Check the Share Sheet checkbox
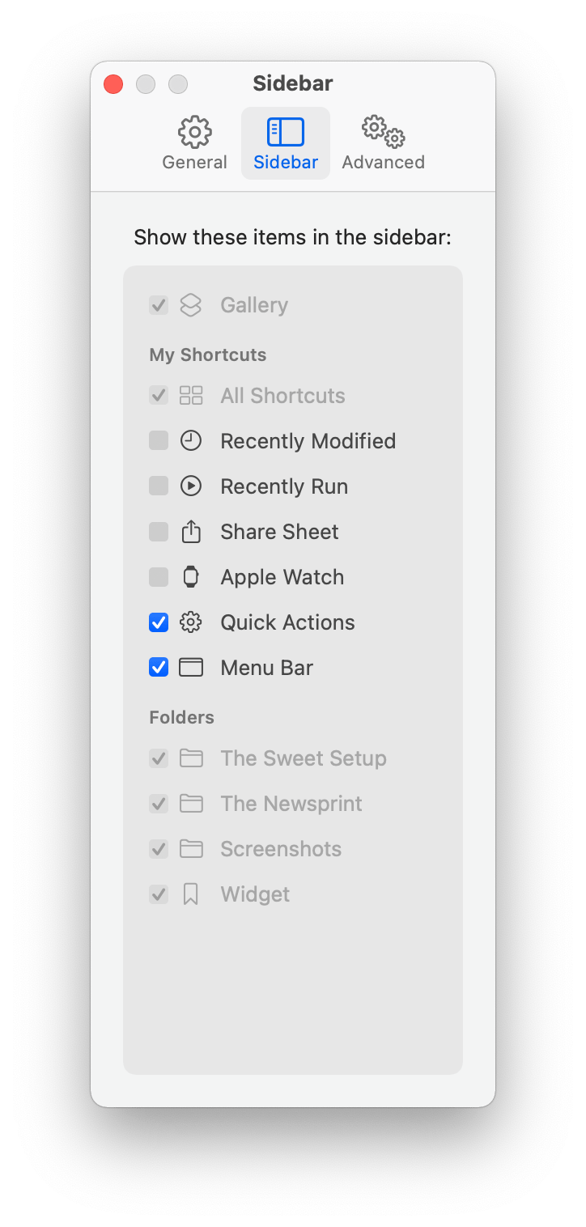Screen dimensions: 586x1227 click(159, 532)
